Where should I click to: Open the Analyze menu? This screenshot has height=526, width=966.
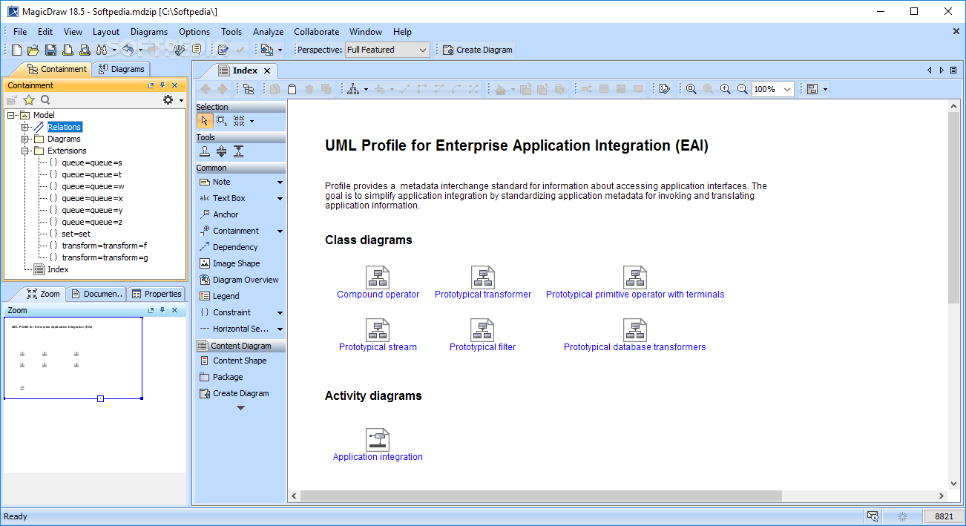point(268,32)
